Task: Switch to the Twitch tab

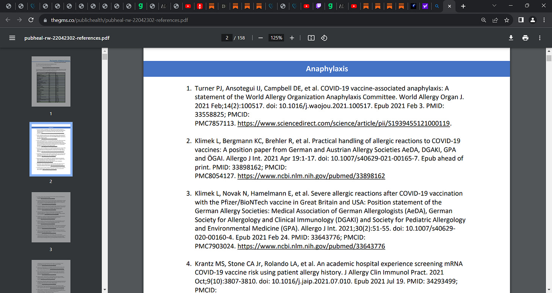Action: tap(318, 6)
